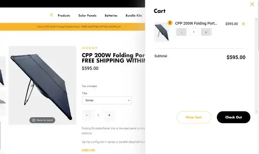
Task: Click the product page plus quantity button
Action: [109, 115]
